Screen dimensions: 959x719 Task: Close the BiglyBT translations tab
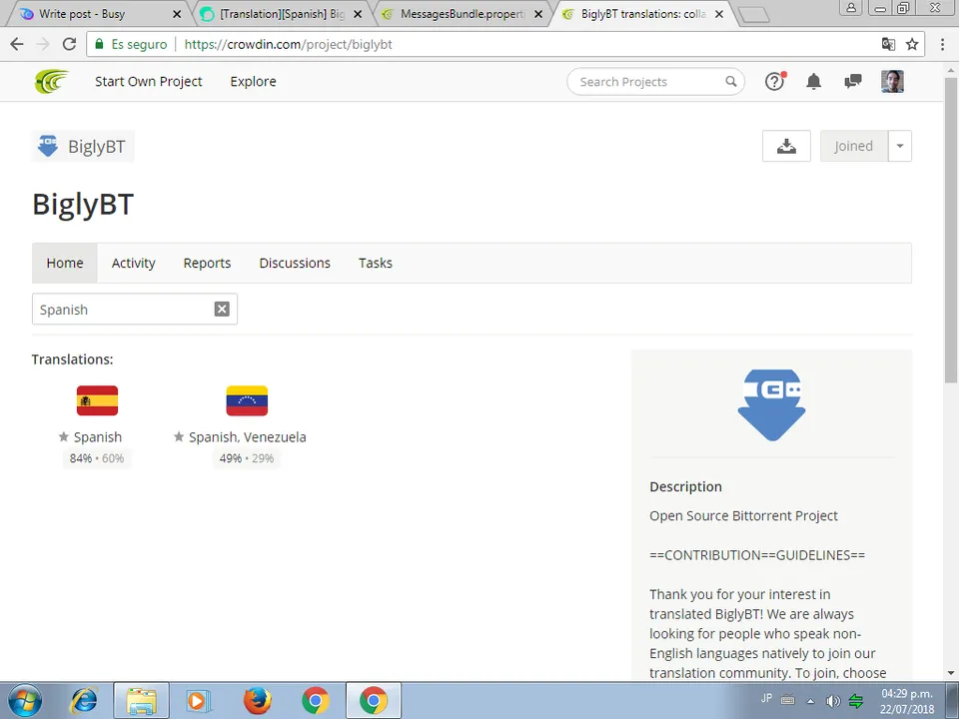coord(720,13)
